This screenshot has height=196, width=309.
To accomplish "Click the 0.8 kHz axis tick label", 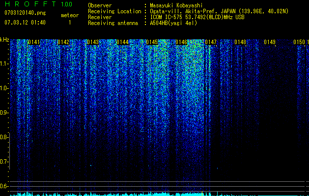I will (x=3, y=137).
